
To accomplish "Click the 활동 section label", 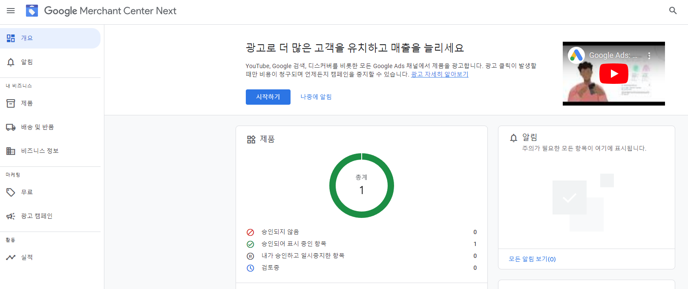I will pos(10,240).
